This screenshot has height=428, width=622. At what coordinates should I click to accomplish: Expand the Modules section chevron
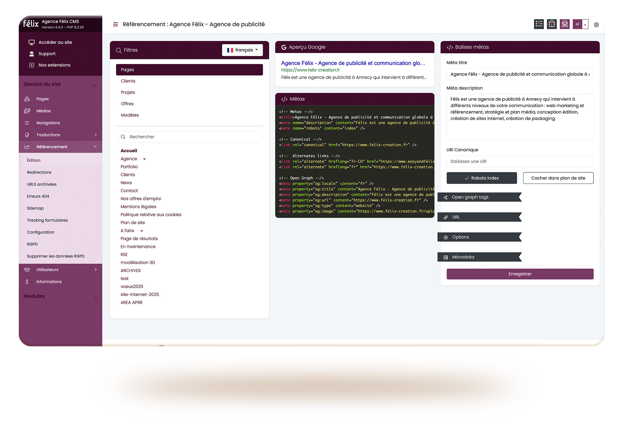(x=96, y=296)
